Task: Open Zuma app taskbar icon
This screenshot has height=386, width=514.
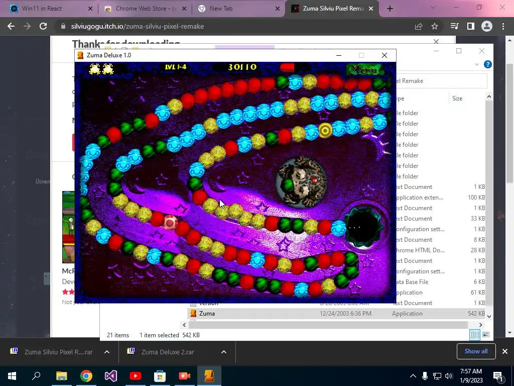Action: (x=209, y=376)
